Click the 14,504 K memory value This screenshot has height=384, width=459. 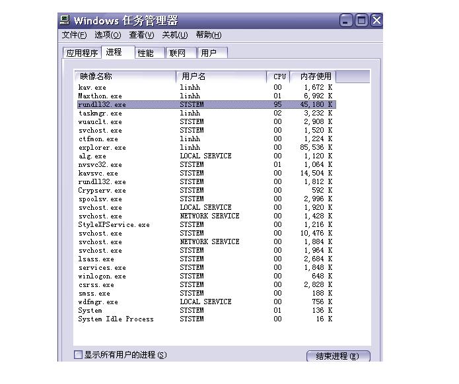pos(316,173)
